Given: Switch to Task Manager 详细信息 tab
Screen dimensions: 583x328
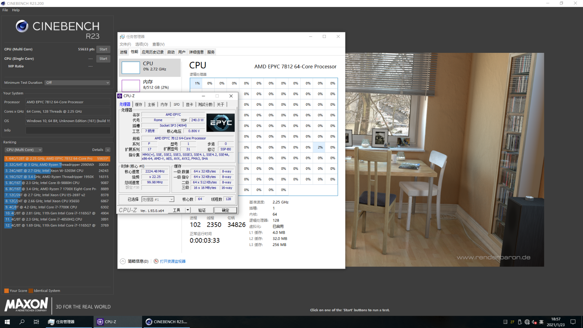Looking at the screenshot, I should pos(196,52).
